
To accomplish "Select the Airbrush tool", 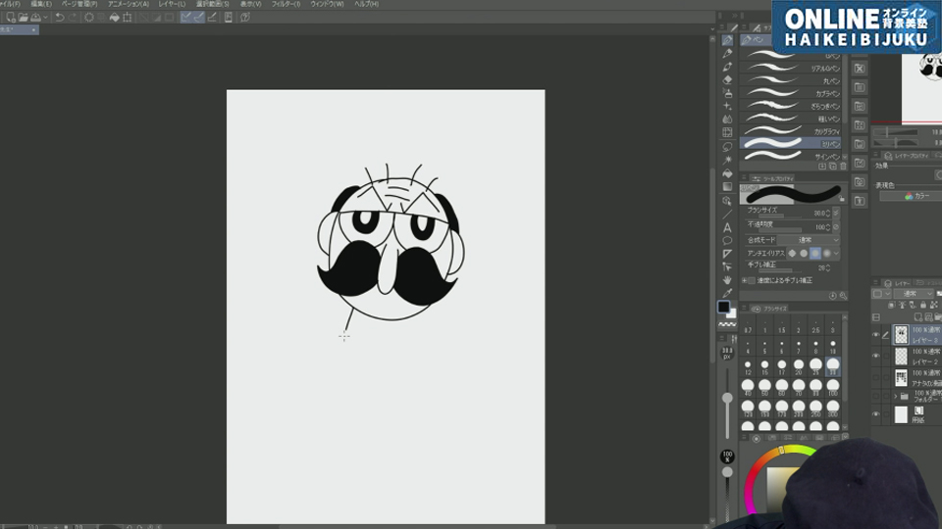I will 727,93.
